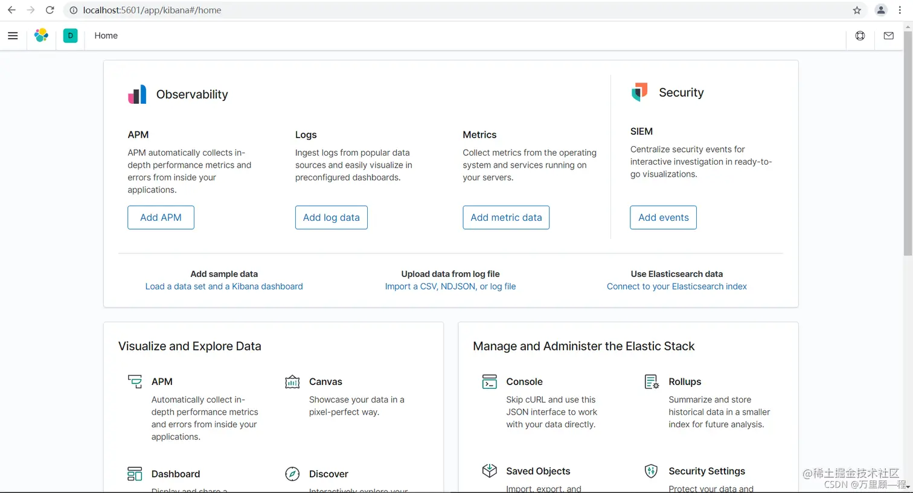Click the Add log data button

click(331, 217)
